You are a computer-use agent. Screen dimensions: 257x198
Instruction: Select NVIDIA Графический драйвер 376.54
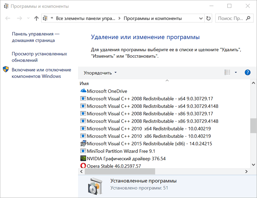point(123,159)
